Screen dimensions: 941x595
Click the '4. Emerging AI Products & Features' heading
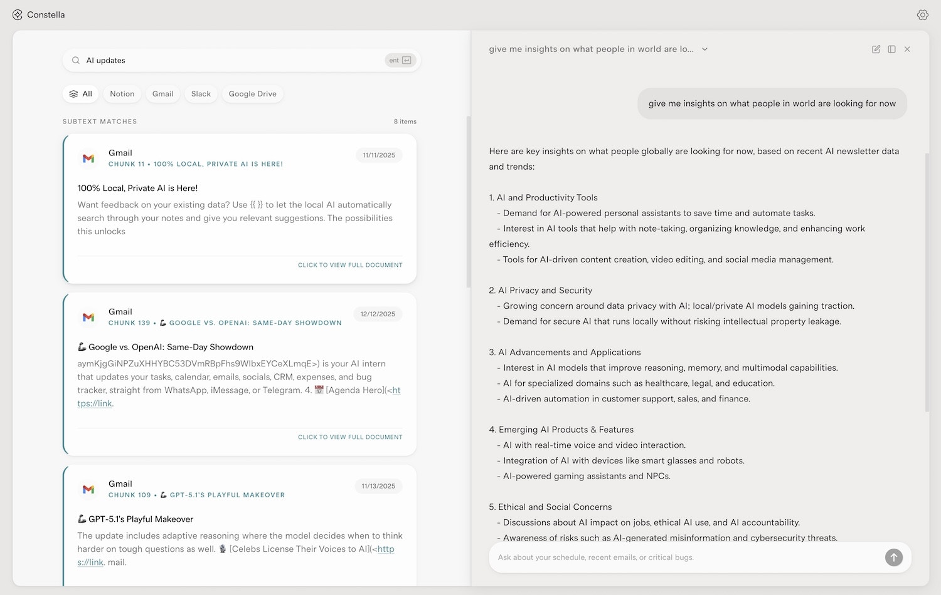561,430
